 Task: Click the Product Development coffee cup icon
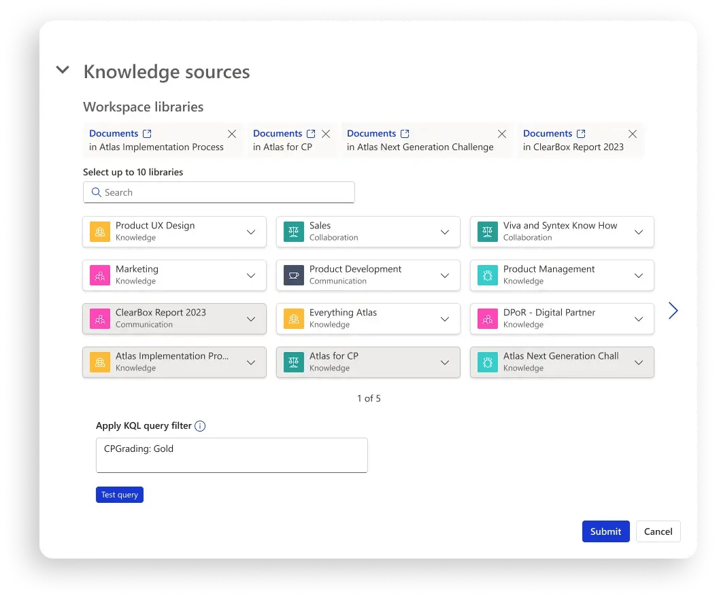(x=294, y=275)
